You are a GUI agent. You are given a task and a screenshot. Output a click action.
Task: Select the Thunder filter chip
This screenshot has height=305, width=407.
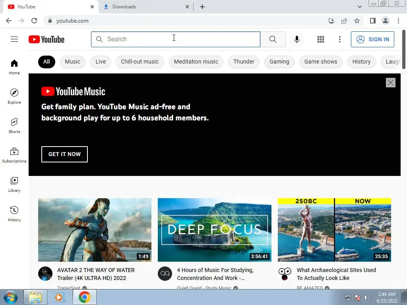point(244,62)
